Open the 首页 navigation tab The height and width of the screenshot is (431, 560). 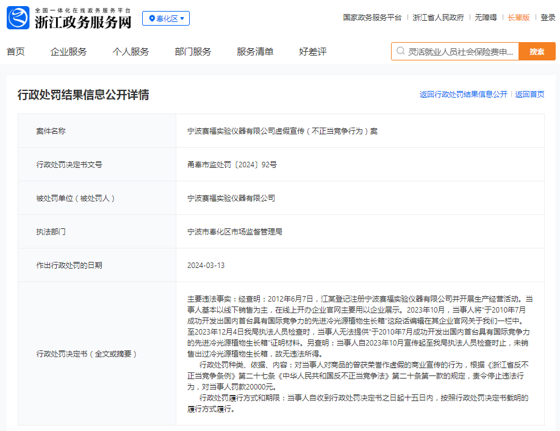click(16, 52)
